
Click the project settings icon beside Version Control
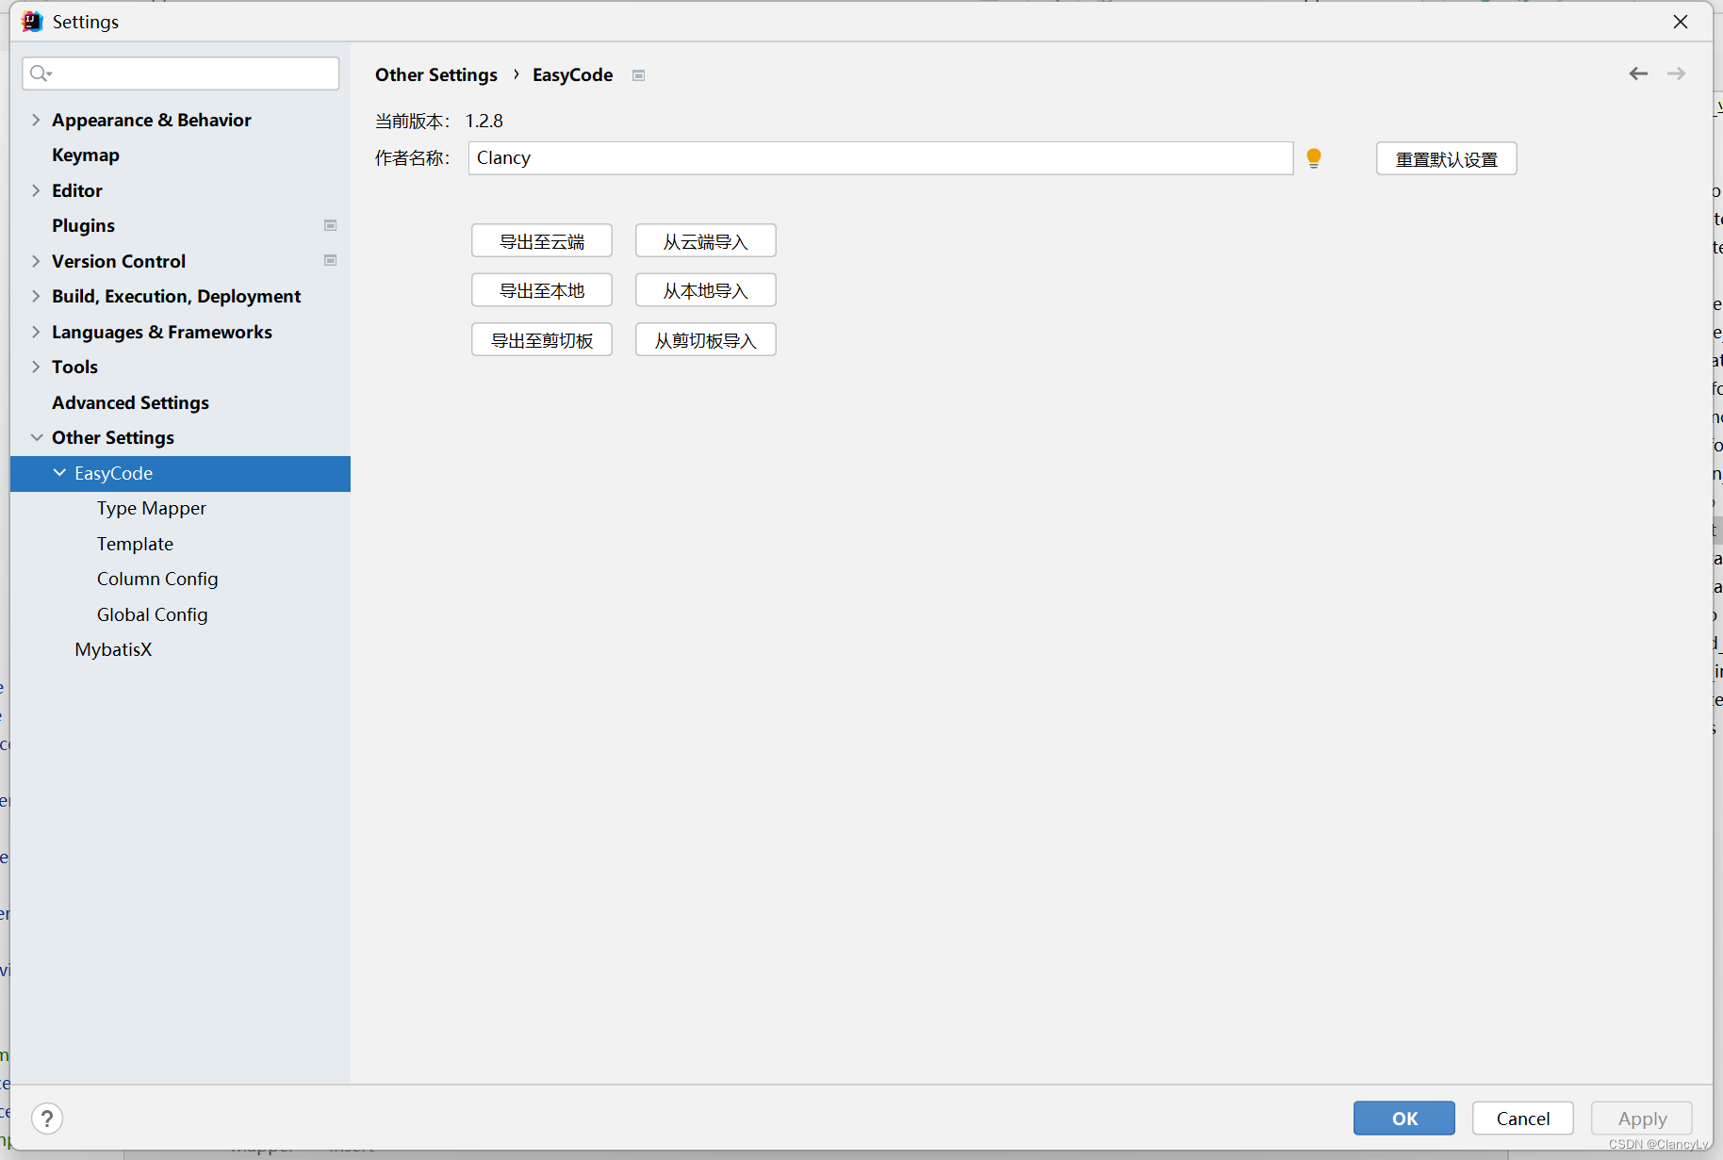click(x=331, y=260)
